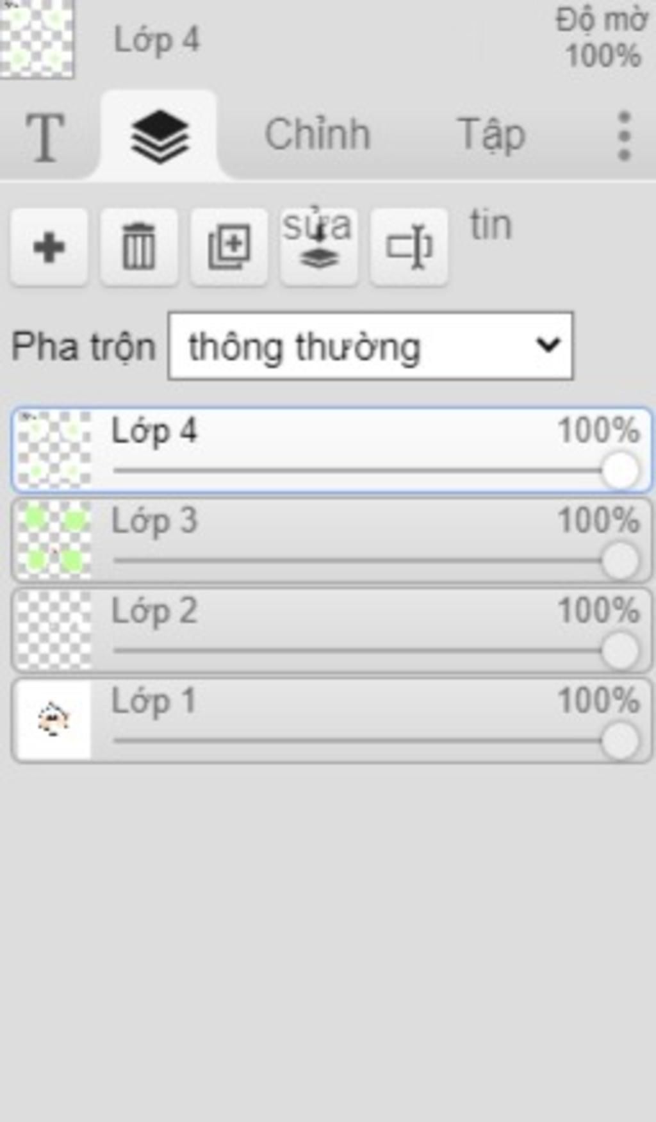
Task: Add a new layer with plus icon
Action: pos(49,247)
